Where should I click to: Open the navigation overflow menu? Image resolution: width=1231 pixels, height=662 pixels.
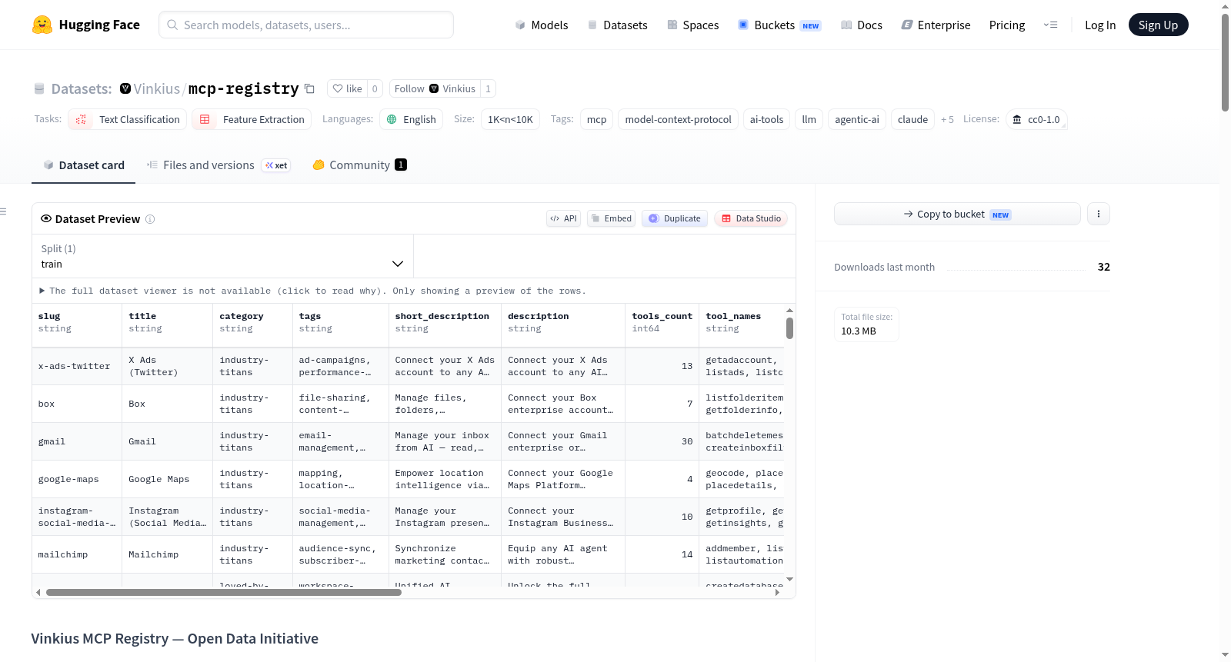tap(1050, 25)
